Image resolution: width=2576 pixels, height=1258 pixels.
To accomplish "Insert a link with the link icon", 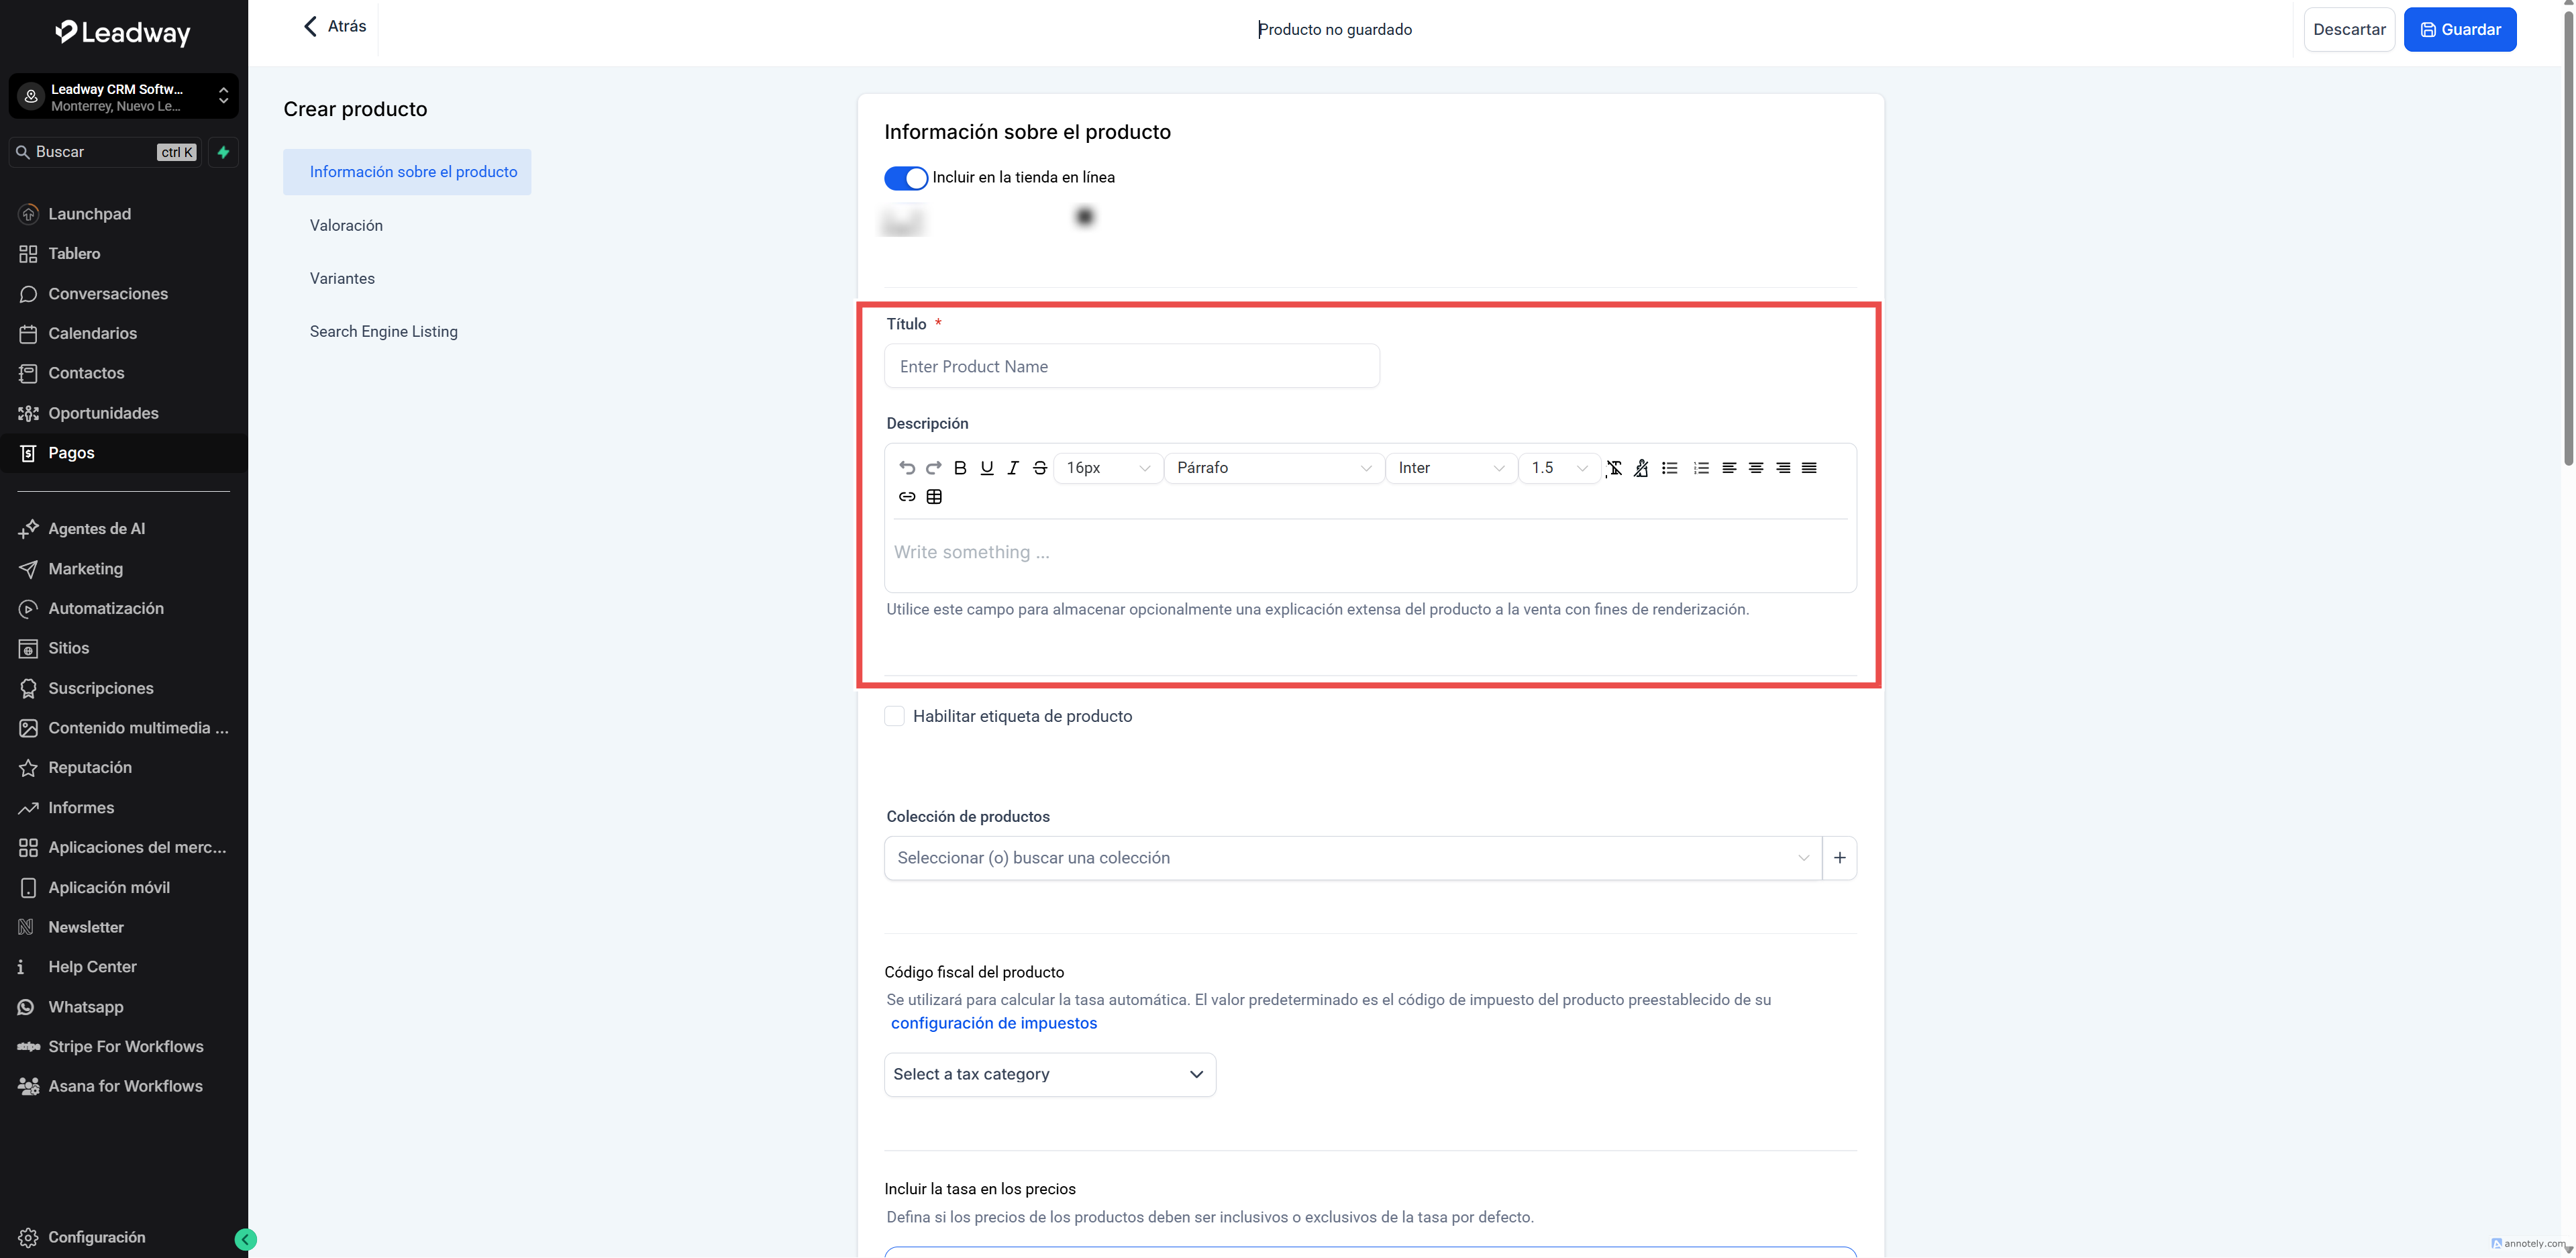I will tap(906, 497).
